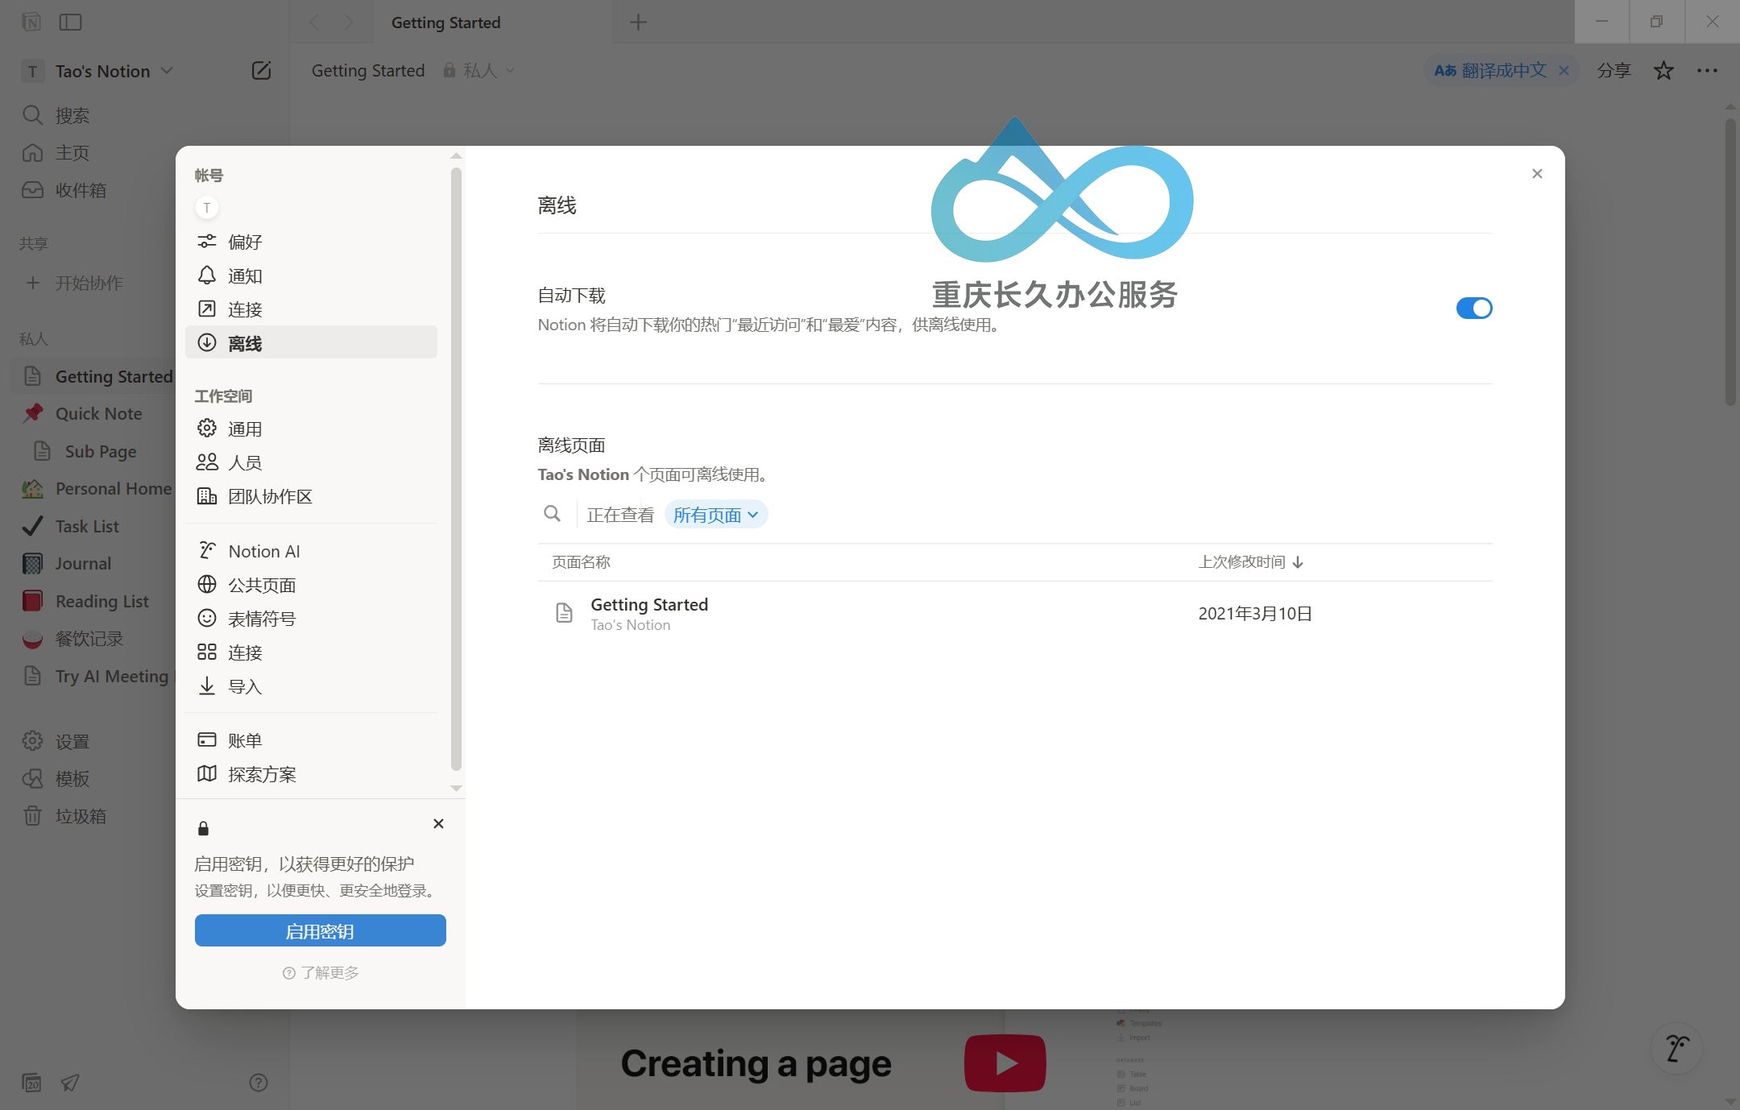Image resolution: width=1740 pixels, height=1110 pixels.
Task: Click the Notion AI settings icon
Action: tap(207, 550)
